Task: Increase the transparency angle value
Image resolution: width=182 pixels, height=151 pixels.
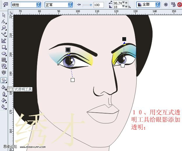Action: pyautogui.click(x=126, y=2)
